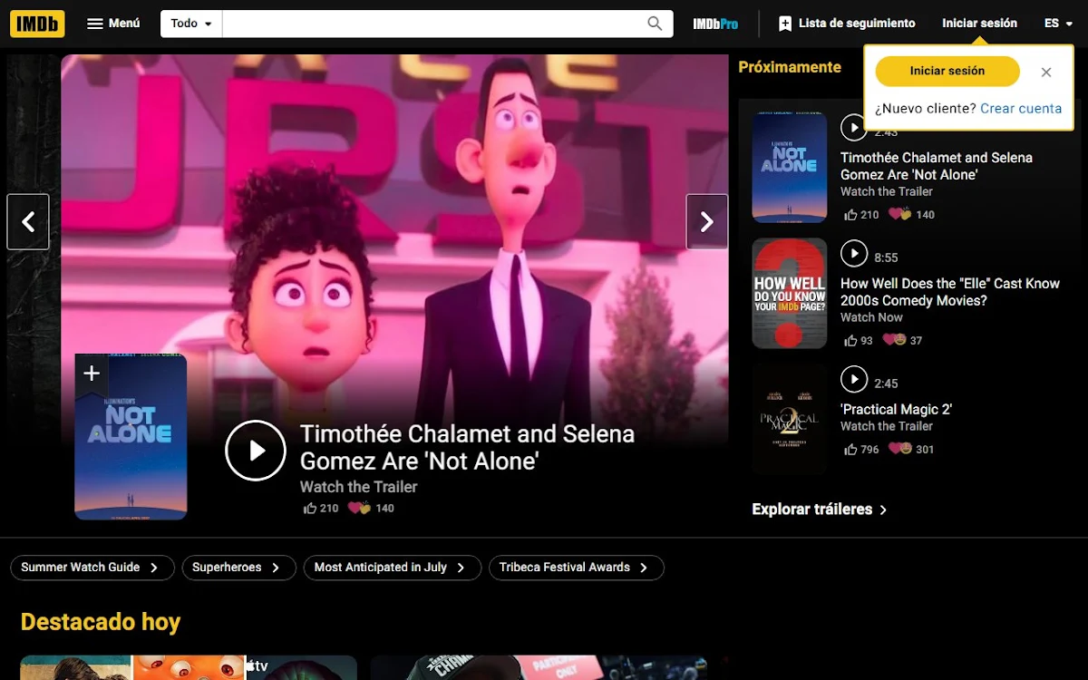1088x680 pixels.
Task: Open the Menú hamburger button
Action: coord(113,24)
